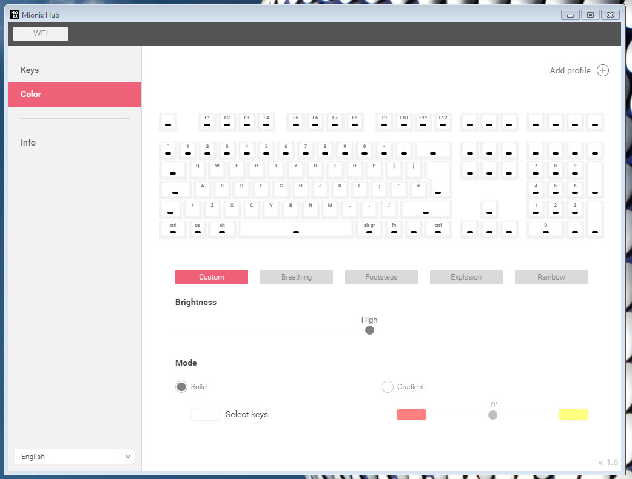Screen dimensions: 632x479
Task: Select the numpad 0 key
Action: pos(546,229)
